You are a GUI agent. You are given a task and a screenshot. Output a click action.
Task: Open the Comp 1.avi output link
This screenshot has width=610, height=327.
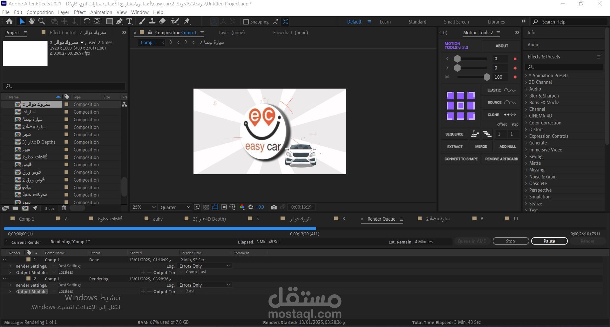coord(196,272)
